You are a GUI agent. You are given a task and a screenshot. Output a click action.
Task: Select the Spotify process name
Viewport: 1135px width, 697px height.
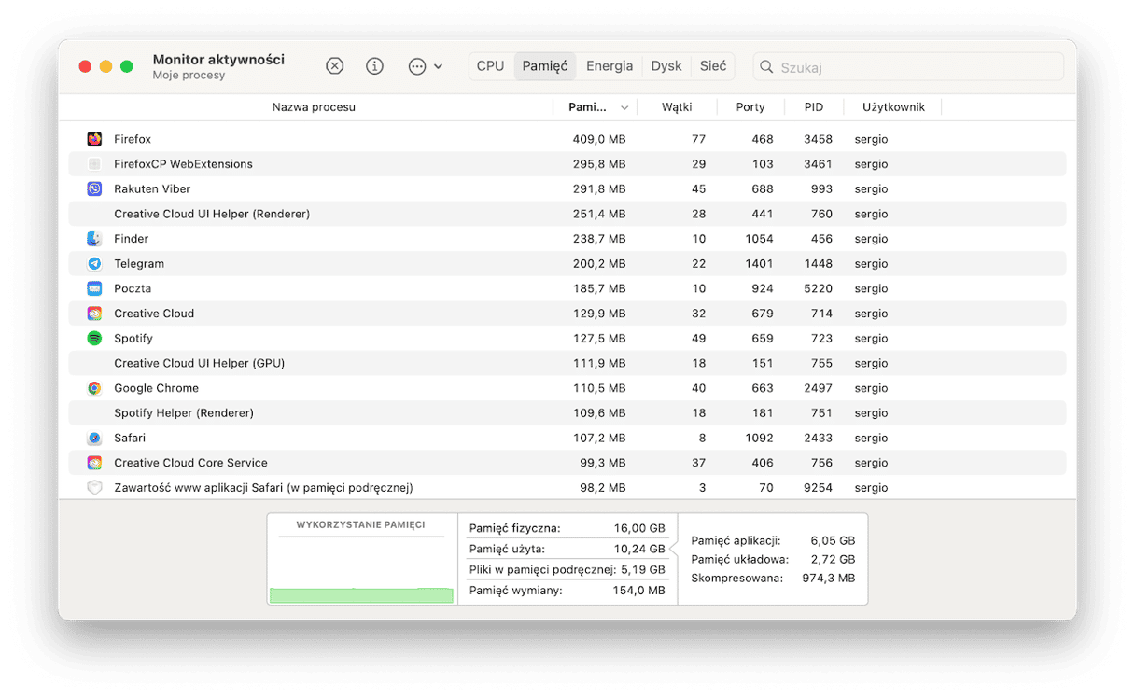point(133,339)
